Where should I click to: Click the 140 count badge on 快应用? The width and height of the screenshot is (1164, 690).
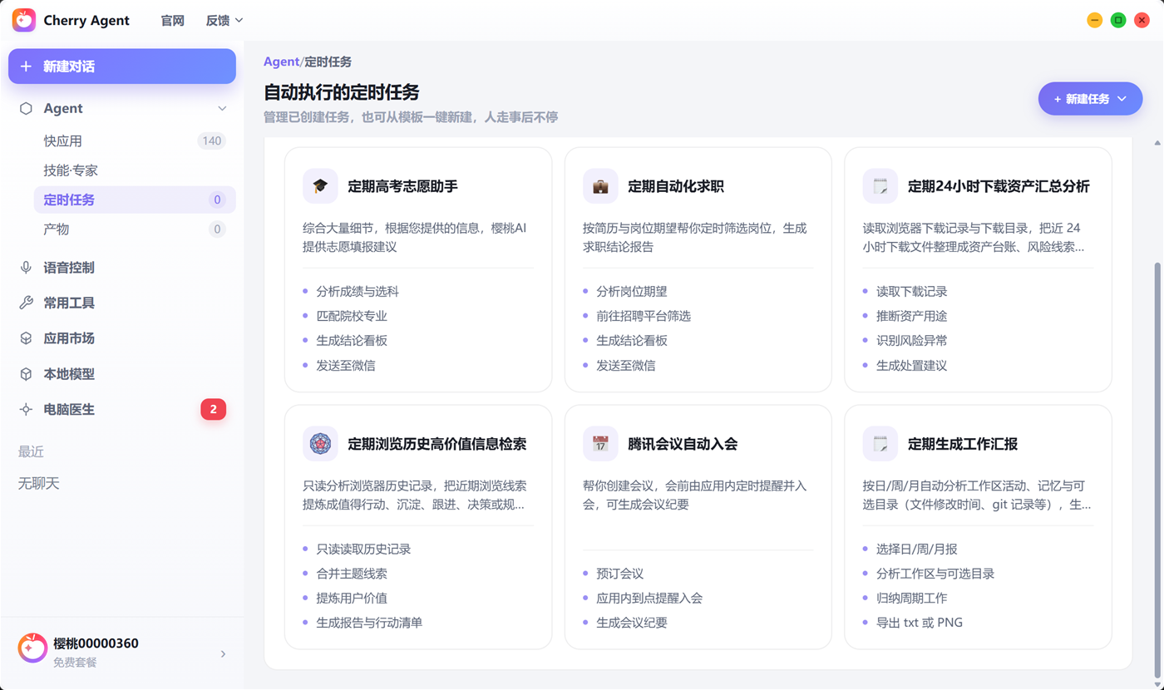click(x=212, y=141)
